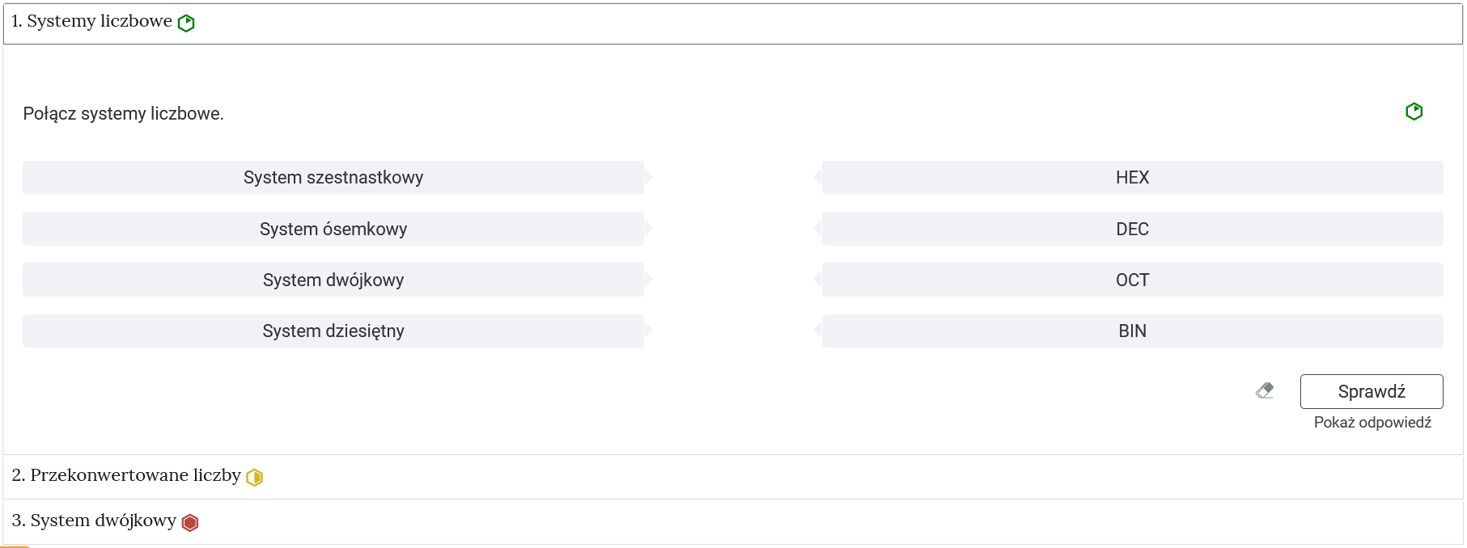This screenshot has height=548, width=1467.
Task: Select the System szesnastkowy tile
Action: tap(333, 178)
